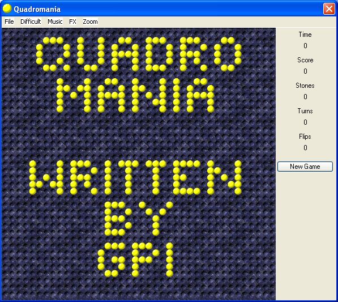Viewport: 338px width, 302px height.
Task: Click the Score label in side panel
Action: 305,60
